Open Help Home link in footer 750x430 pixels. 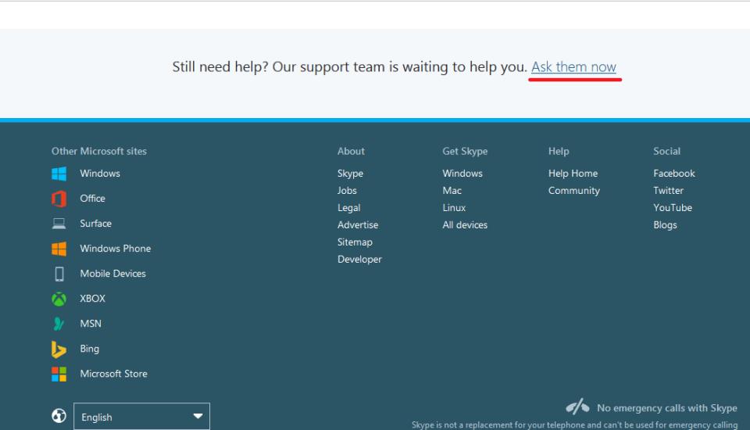click(x=573, y=174)
